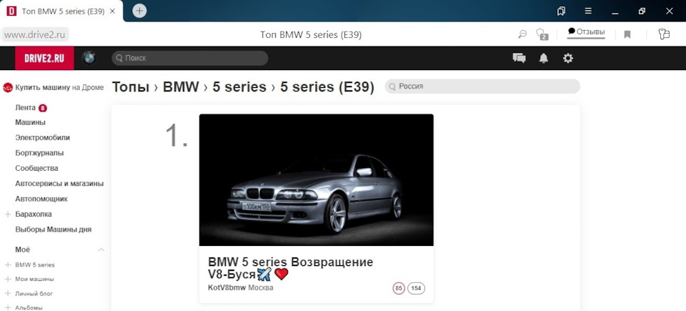Click the Россия region filter field
Viewport: 686px width, 311px height.
click(x=482, y=87)
